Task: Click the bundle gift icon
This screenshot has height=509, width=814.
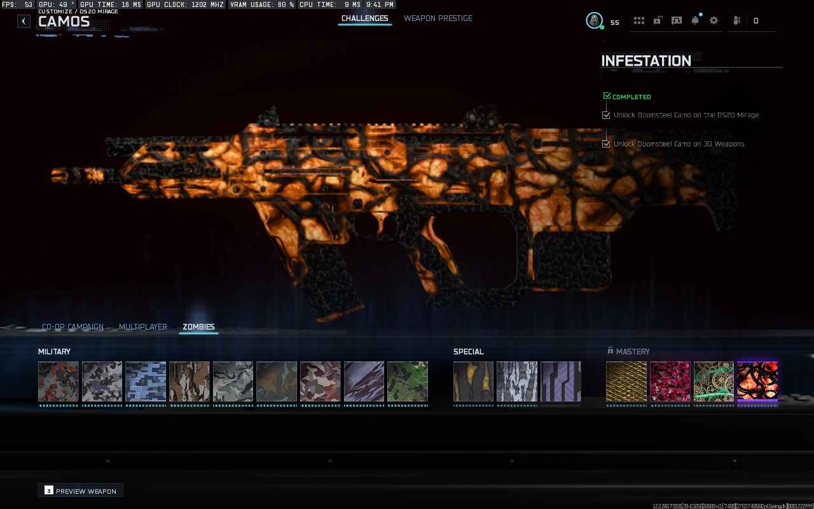Action: (736, 20)
